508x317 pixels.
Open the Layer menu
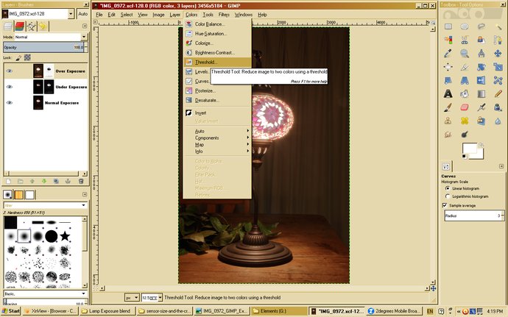coord(175,15)
